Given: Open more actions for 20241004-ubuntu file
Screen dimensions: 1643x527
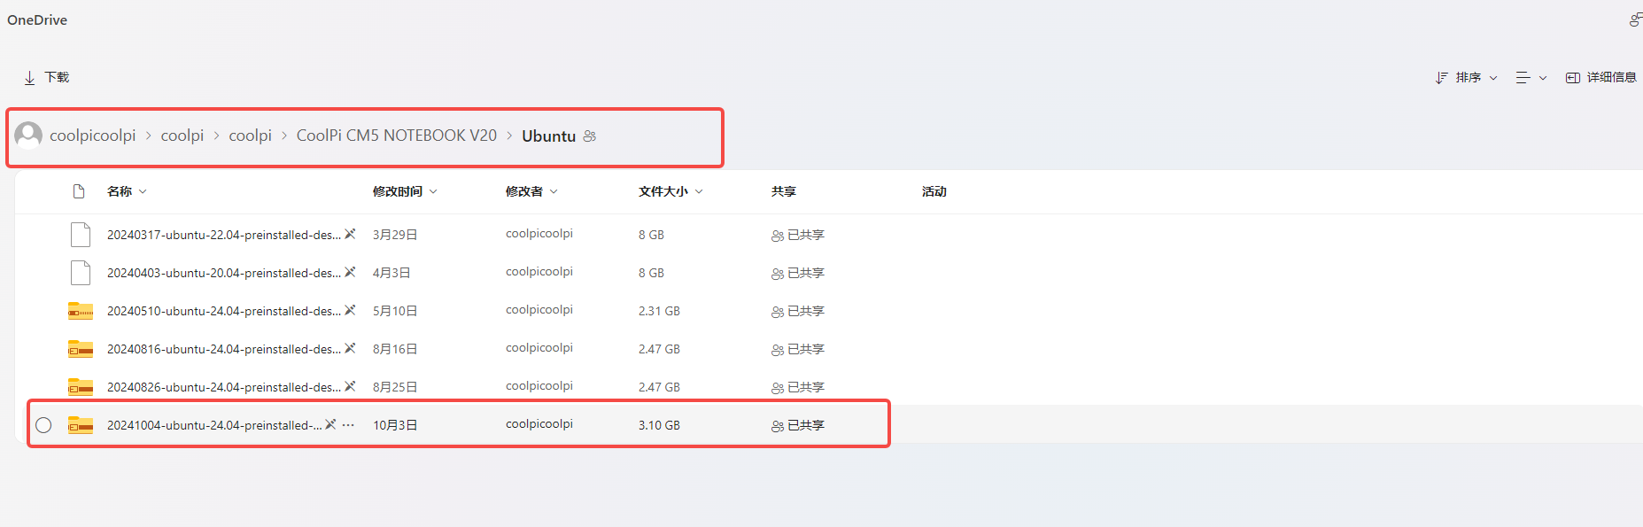Looking at the screenshot, I should point(348,425).
